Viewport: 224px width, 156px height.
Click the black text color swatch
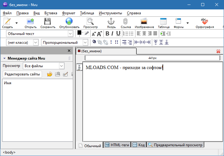[79, 33]
